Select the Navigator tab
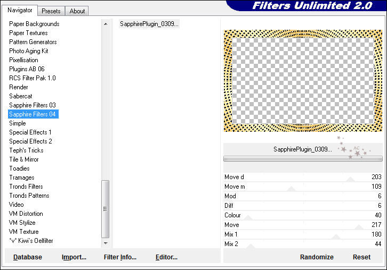 click(20, 10)
